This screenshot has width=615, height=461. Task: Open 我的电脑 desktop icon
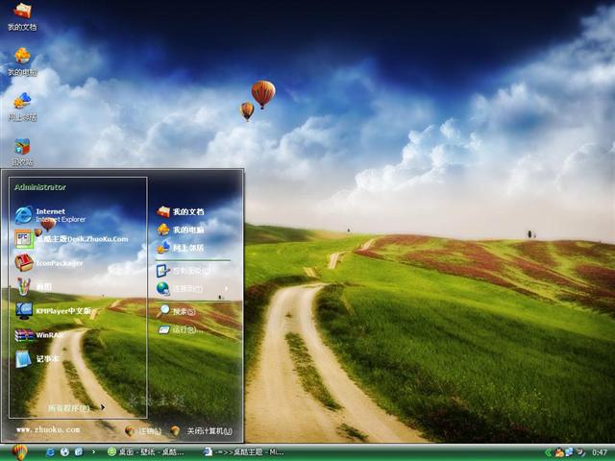[x=22, y=61]
